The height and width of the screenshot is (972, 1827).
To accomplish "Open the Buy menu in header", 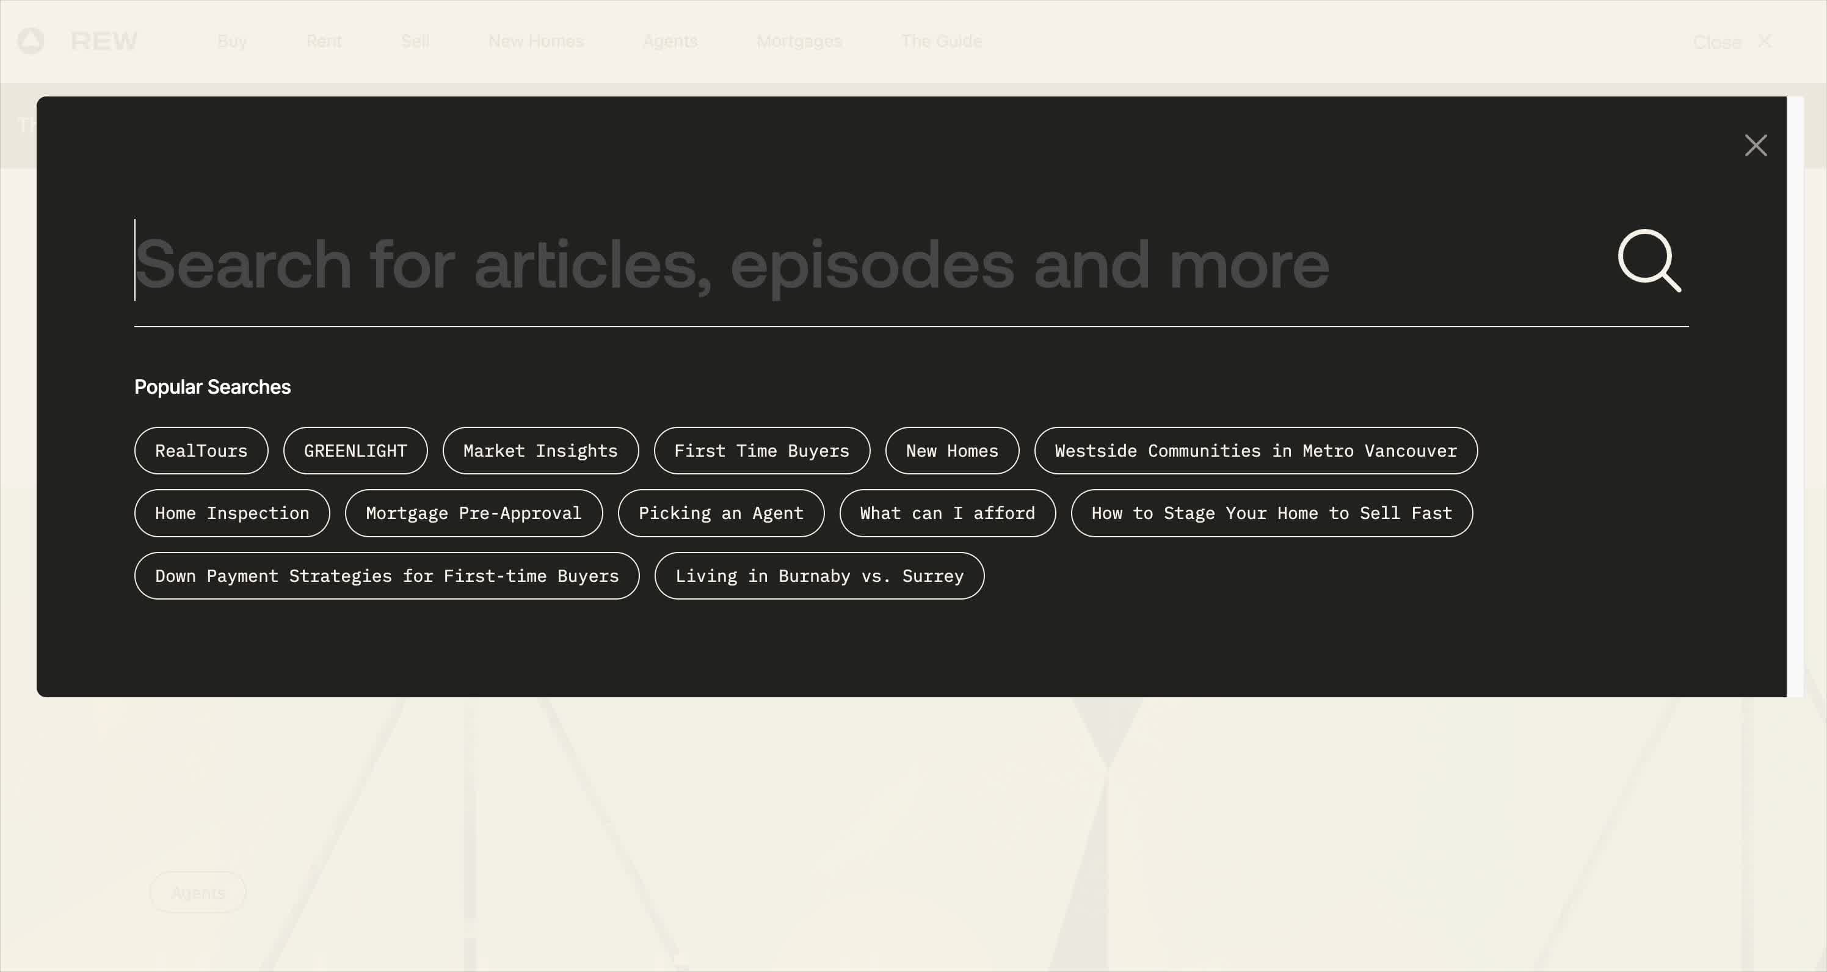I will pyautogui.click(x=232, y=41).
